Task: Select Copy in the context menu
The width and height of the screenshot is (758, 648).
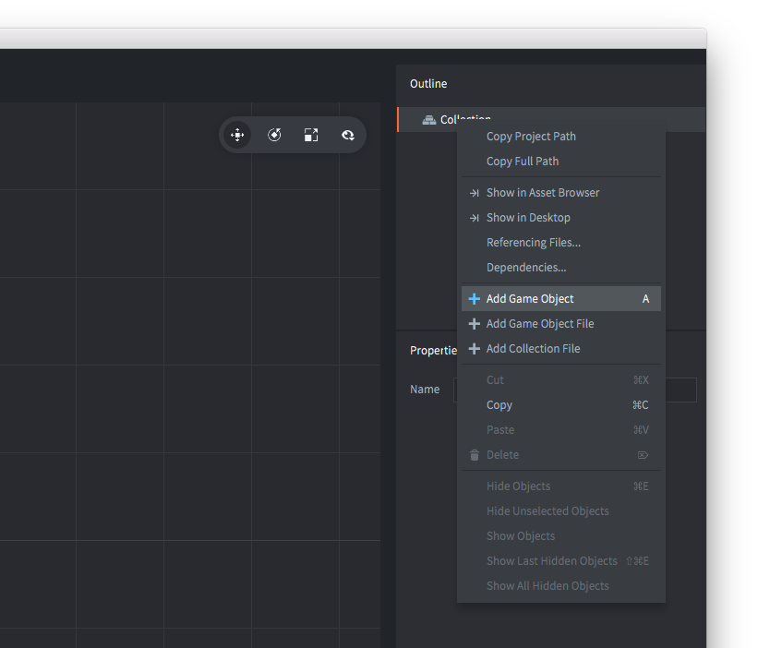Action: pyautogui.click(x=499, y=405)
